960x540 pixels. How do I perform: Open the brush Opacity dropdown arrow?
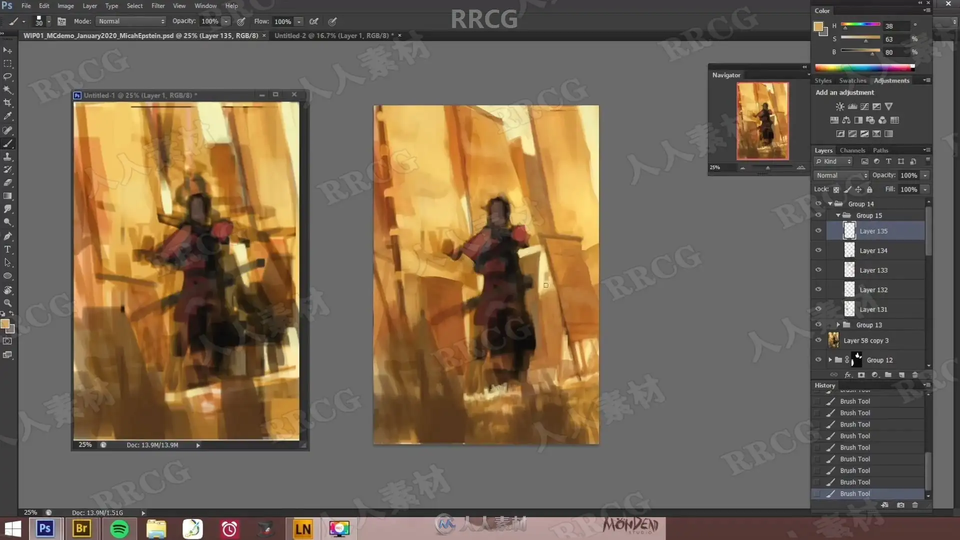(x=226, y=21)
